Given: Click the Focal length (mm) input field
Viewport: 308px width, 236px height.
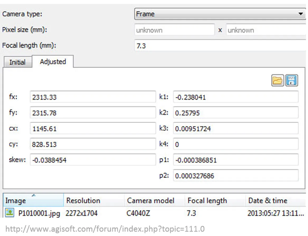Looking at the screenshot, I should [220, 46].
